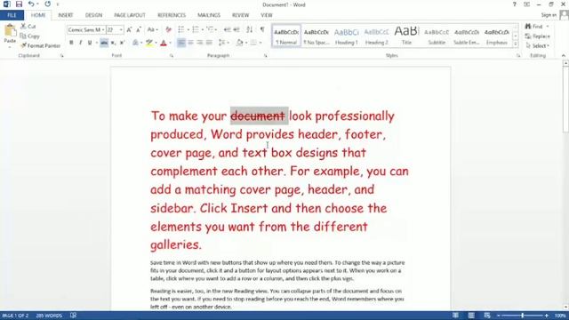Viewport: 569px width, 320px height.
Task: Switch to the PAGE LAYOUT tab
Action: [x=130, y=15]
